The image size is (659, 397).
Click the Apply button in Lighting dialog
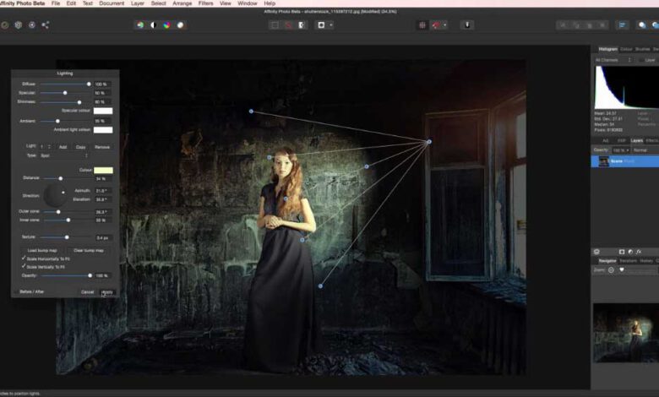(x=106, y=291)
